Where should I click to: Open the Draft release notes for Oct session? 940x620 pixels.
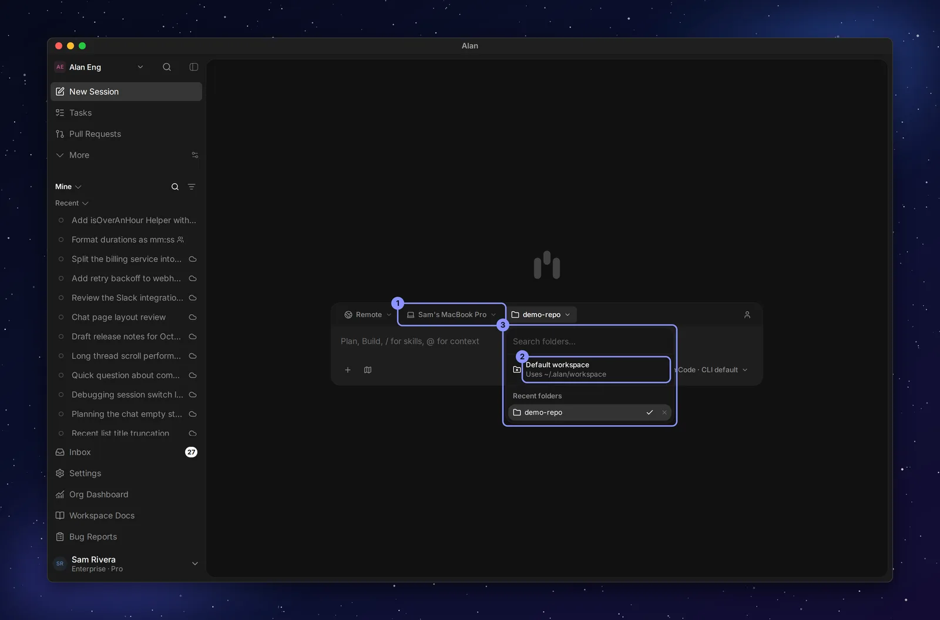126,336
